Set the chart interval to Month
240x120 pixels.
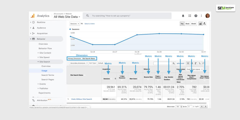[194, 24]
